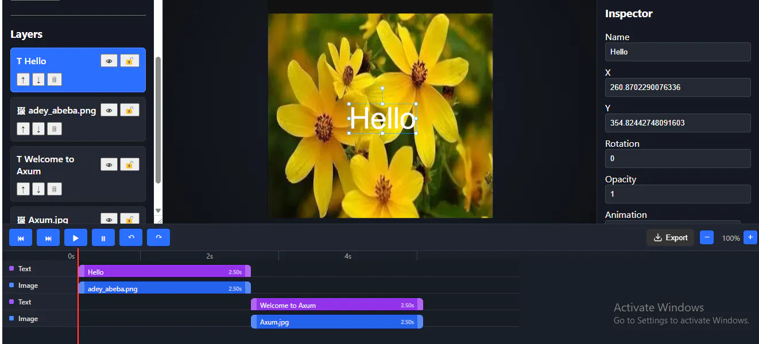Viewport: 759px width, 344px height.
Task: Click the Inspector heading
Action: click(x=629, y=13)
